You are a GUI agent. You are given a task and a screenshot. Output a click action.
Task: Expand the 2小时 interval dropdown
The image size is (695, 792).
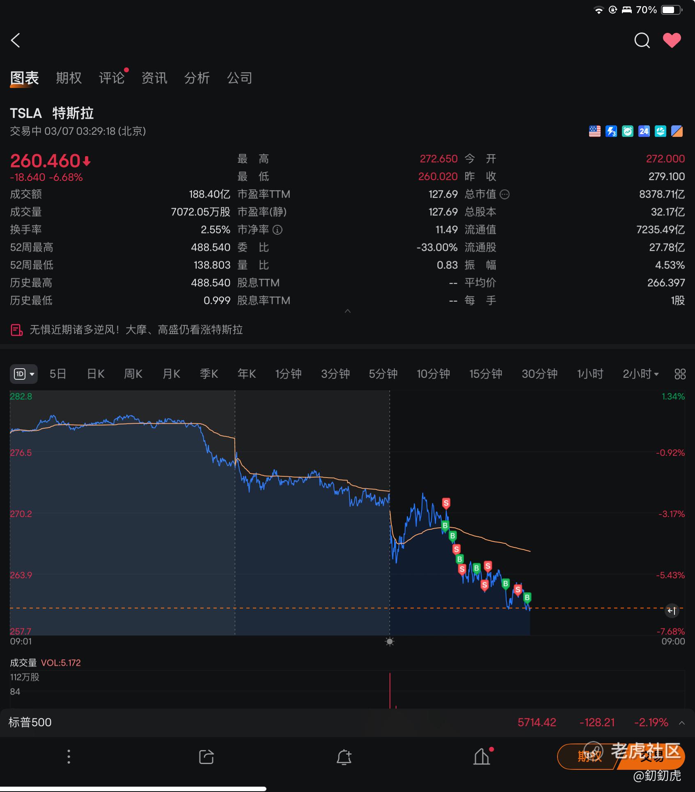click(x=641, y=374)
